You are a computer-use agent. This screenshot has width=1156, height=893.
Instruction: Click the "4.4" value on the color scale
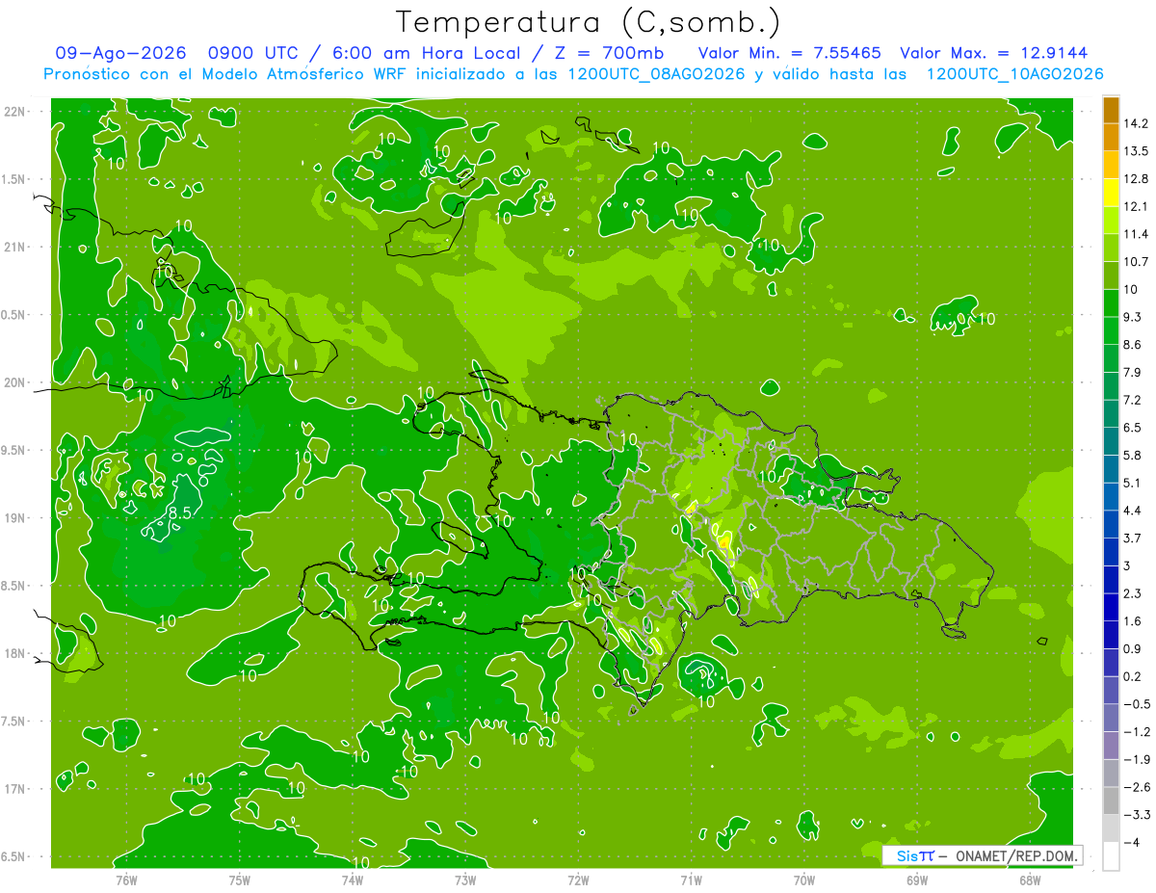pyautogui.click(x=1131, y=511)
